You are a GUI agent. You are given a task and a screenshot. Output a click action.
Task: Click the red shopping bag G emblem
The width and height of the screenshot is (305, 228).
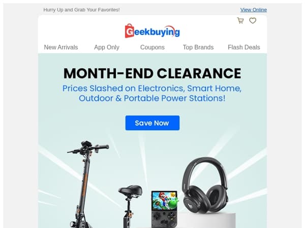tap(129, 31)
